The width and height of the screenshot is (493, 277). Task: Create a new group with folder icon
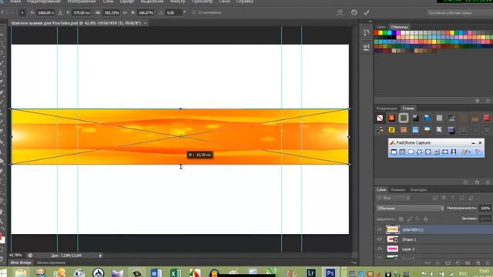(468, 263)
